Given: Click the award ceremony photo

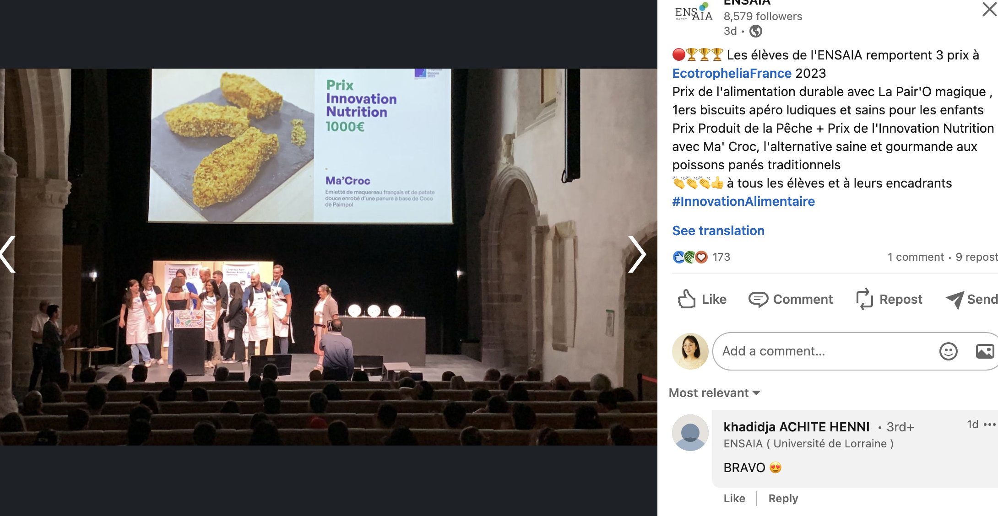Looking at the screenshot, I should pos(329,257).
